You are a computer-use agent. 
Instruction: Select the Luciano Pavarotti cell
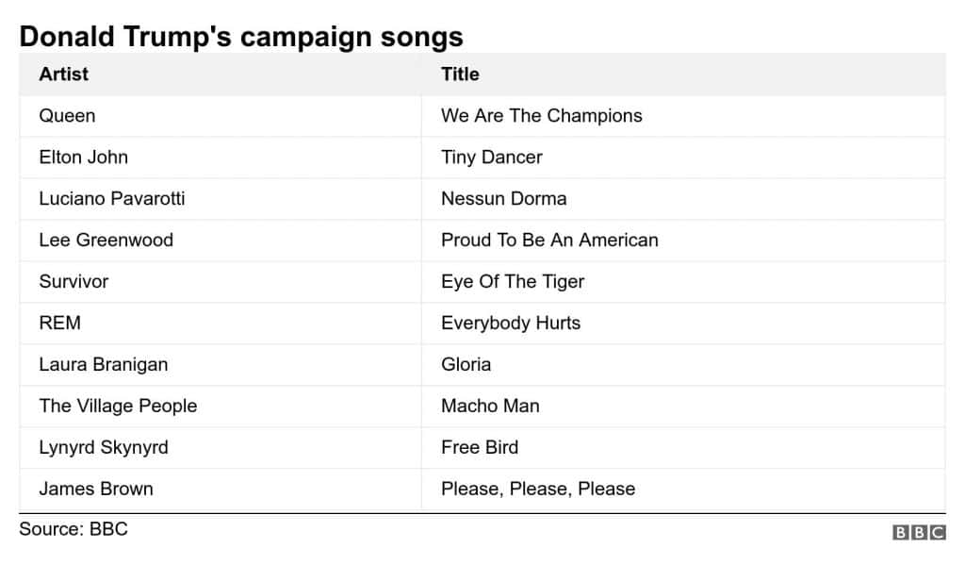pos(111,199)
